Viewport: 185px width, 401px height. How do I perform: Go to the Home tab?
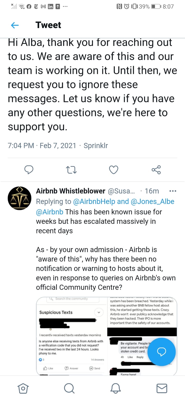point(23,388)
